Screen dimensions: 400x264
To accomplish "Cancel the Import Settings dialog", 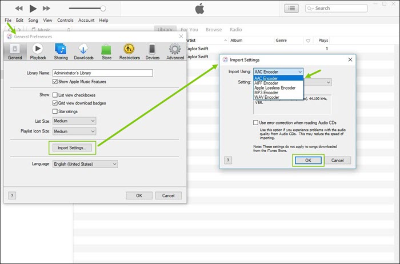I will pos(338,161).
